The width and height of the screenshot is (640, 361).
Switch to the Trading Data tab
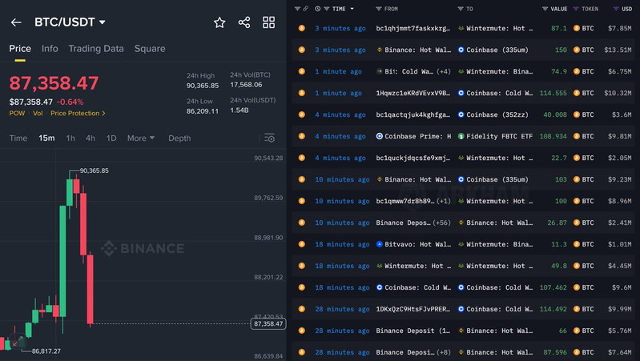[96, 49]
